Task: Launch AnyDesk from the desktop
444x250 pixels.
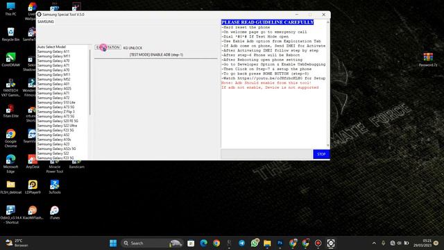Action: click(33, 161)
